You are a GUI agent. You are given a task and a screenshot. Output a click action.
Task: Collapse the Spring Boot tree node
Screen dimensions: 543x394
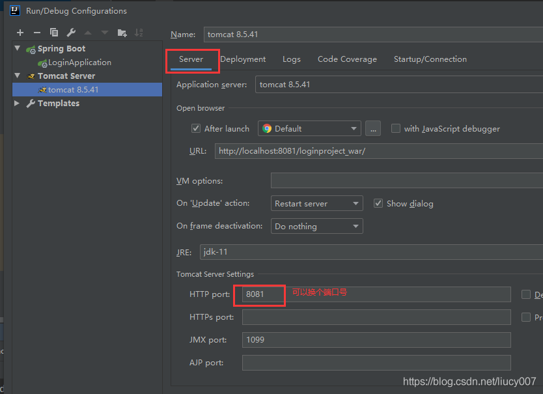click(18, 48)
